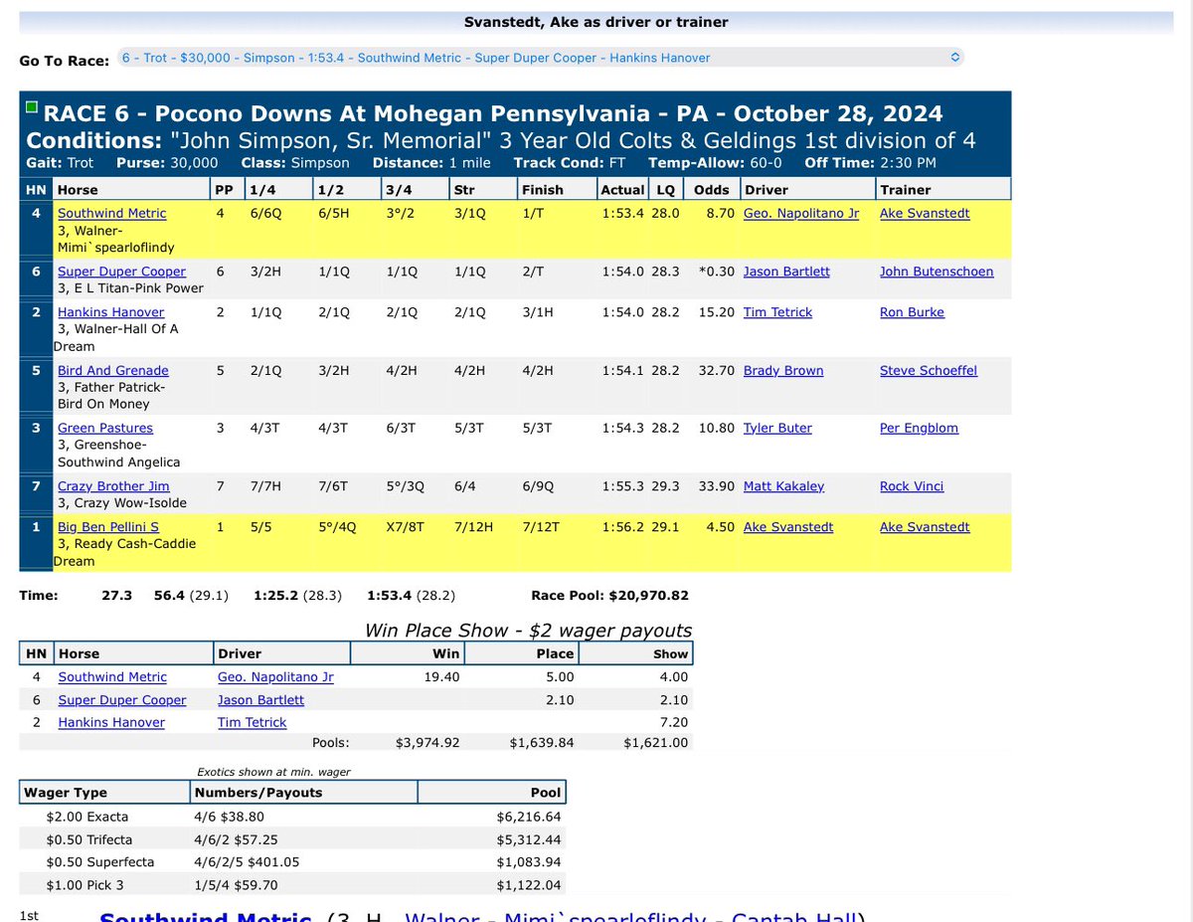Open Southwind Metric horse link in results table

[x=112, y=213]
